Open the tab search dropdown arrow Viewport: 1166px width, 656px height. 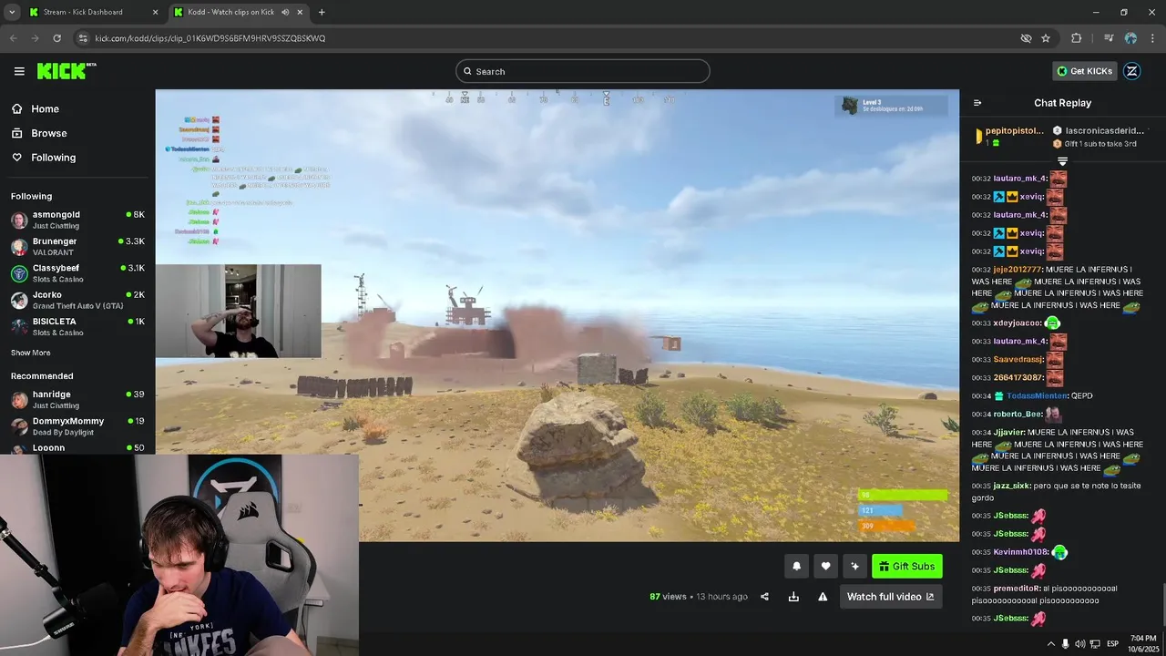click(x=12, y=12)
